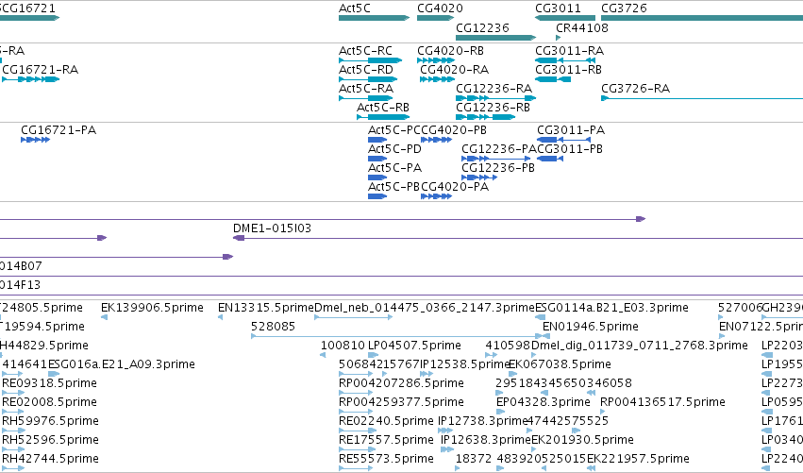Select the 100810 feature label
803x473 pixels.
[x=343, y=346]
